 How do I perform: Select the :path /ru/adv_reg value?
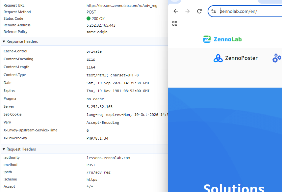98,172
